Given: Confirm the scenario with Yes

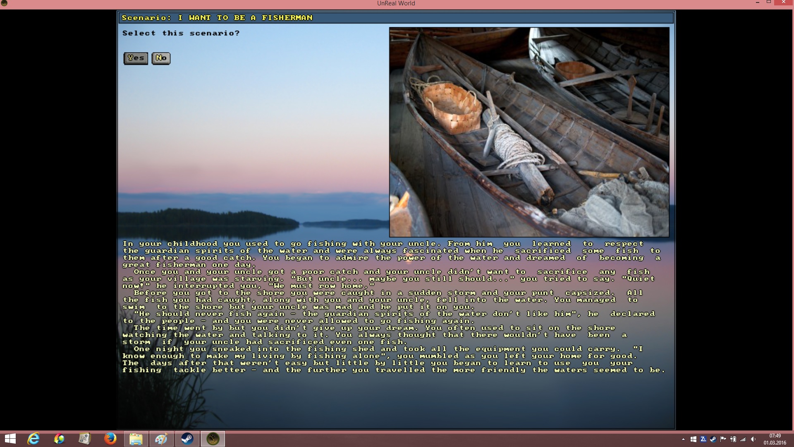Looking at the screenshot, I should coord(136,58).
